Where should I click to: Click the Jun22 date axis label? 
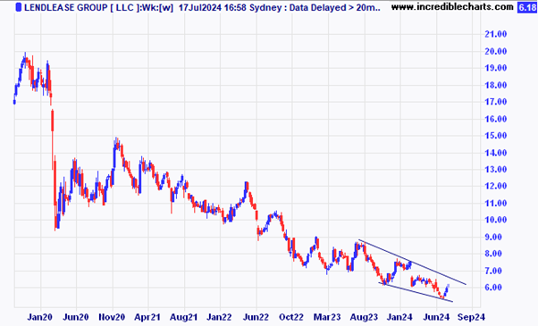pos(256,317)
